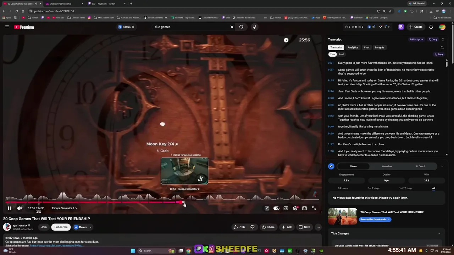This screenshot has height=255, width=454.
Task: Open Full Script link
Action: tap(416, 39)
